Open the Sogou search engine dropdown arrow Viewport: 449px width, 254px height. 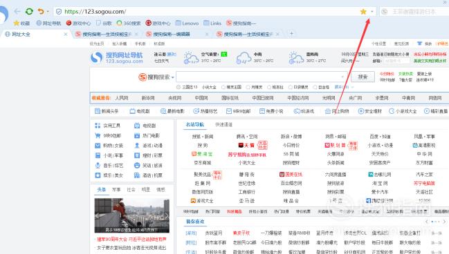(173, 77)
